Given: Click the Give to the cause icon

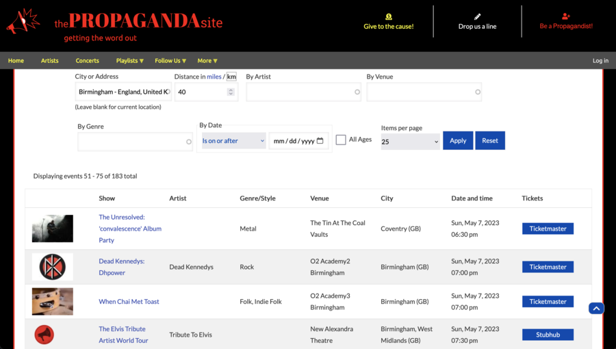Looking at the screenshot, I should tap(388, 16).
